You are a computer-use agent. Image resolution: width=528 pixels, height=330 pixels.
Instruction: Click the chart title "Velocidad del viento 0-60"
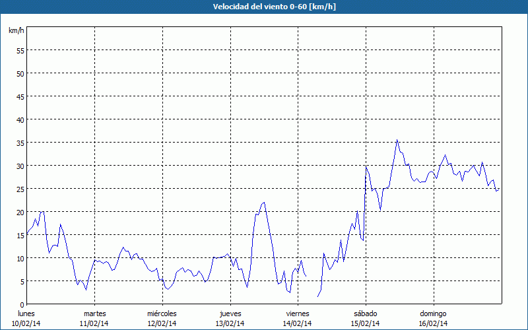point(264,7)
